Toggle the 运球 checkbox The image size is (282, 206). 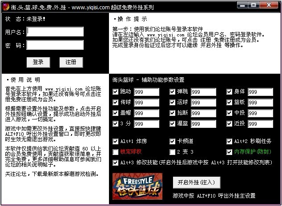coord(172,102)
